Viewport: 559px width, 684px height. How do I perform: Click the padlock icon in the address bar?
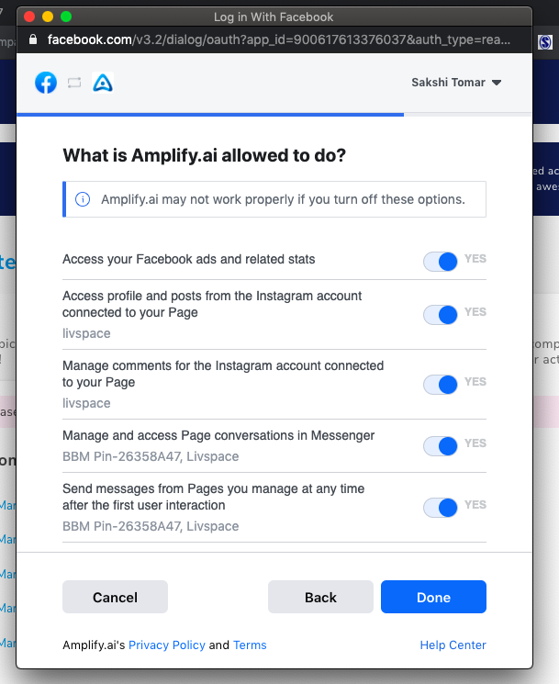33,39
